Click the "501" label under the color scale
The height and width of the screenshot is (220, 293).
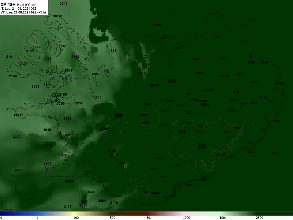pyautogui.click(x=149, y=218)
